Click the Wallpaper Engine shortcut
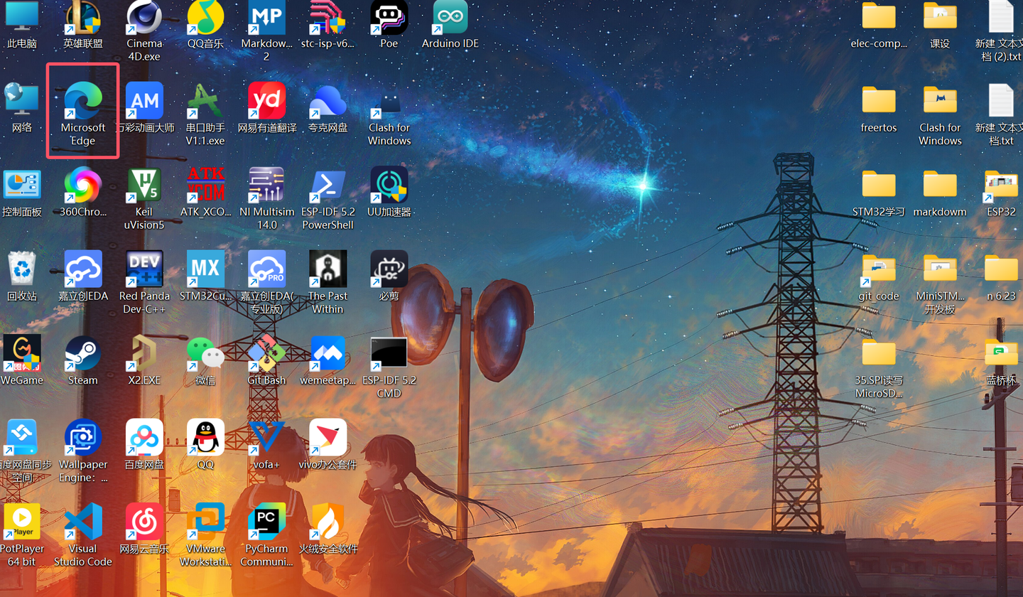The width and height of the screenshot is (1023, 597). [83, 437]
